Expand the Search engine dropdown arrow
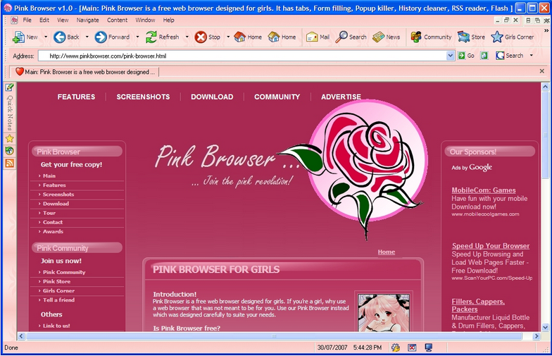 click(x=531, y=56)
